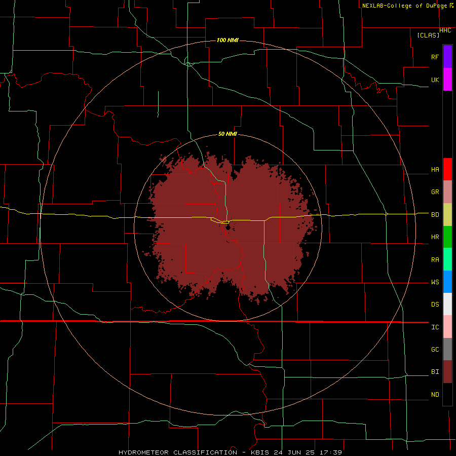This screenshot has height=456, width=456.
Task: Click the DS legend label
Action: coord(435,305)
